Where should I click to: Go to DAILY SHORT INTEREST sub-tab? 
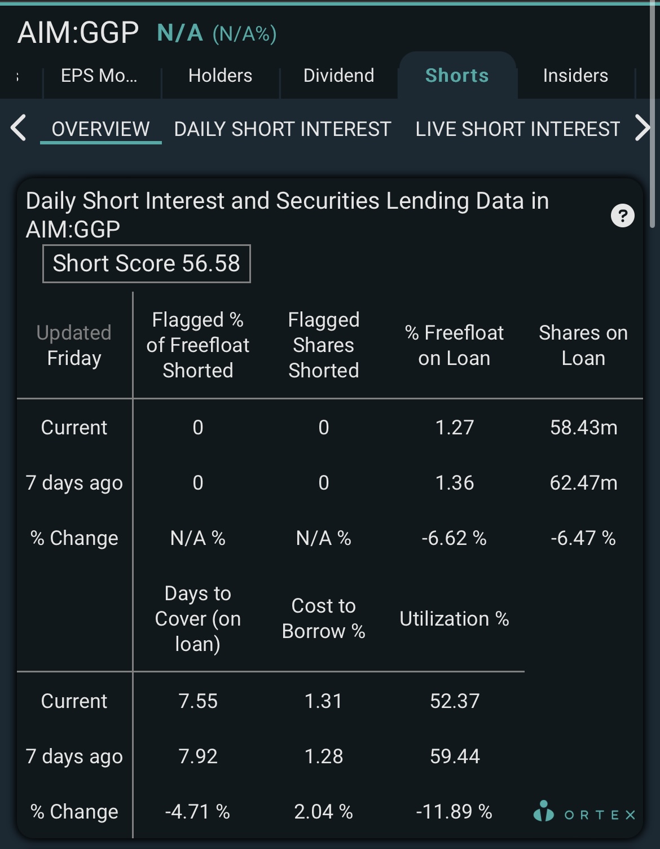tap(283, 129)
